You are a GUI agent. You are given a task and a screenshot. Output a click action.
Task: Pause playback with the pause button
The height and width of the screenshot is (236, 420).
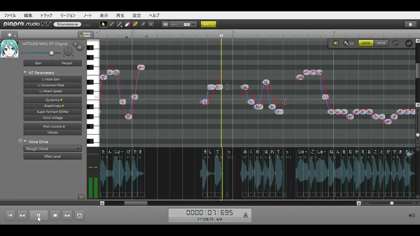coord(38,215)
